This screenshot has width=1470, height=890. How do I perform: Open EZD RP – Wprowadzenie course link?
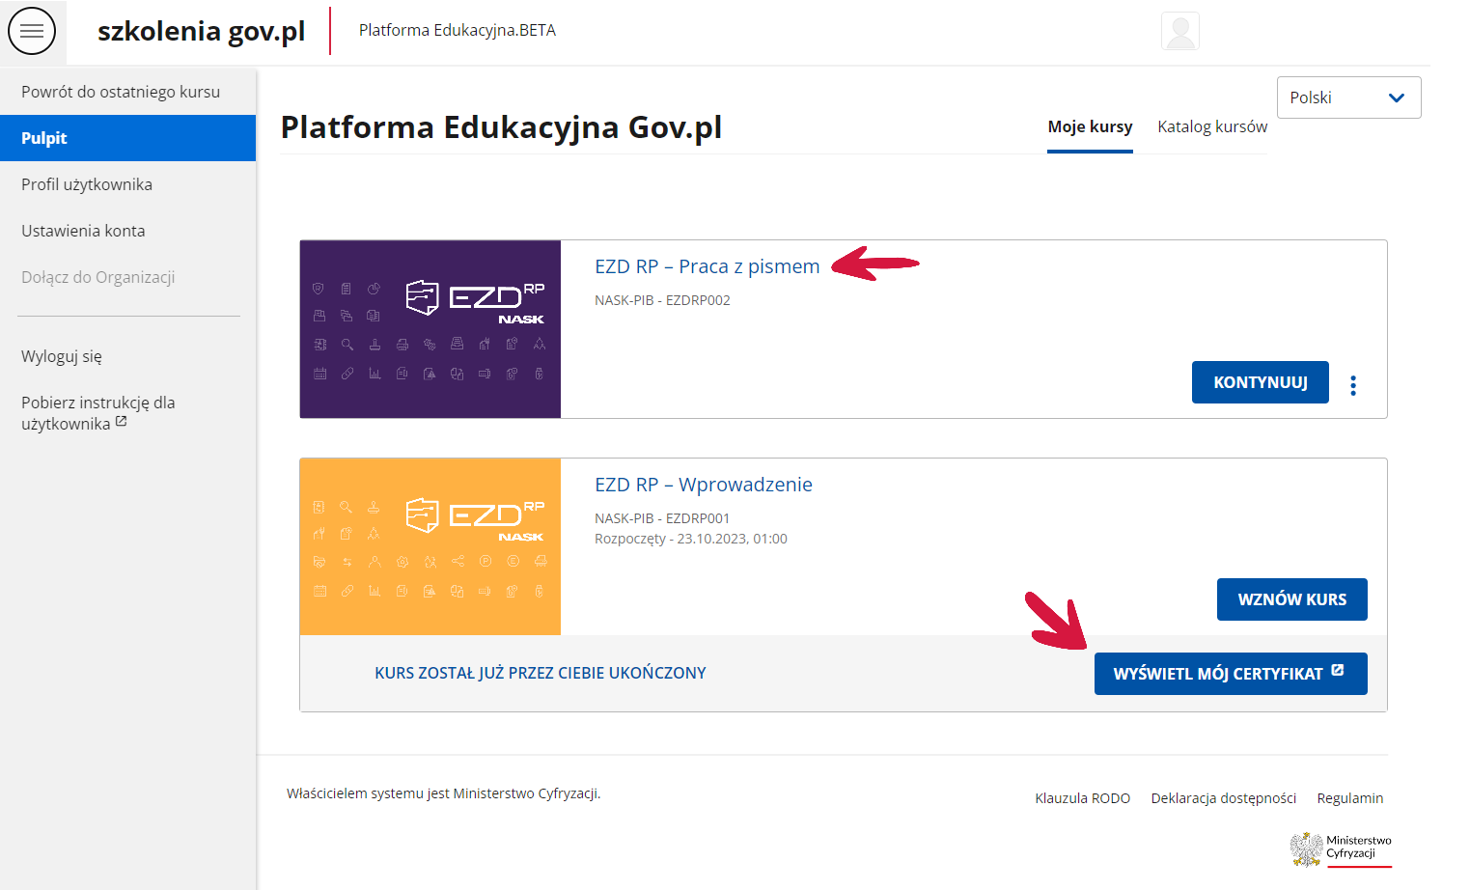pos(703,485)
